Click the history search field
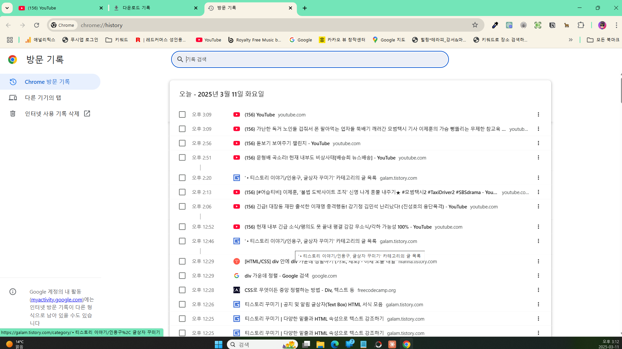 click(309, 59)
